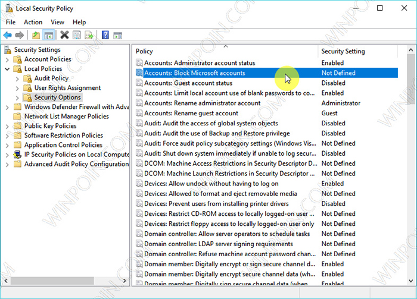Click the tree pane scroll right arrow

[125, 281]
